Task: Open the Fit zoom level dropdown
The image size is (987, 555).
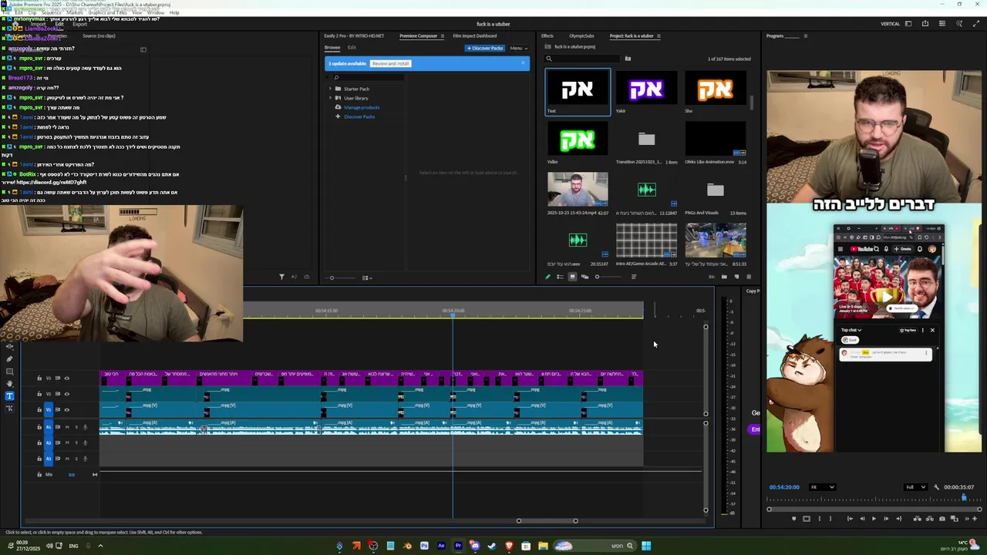Action: tap(823, 487)
